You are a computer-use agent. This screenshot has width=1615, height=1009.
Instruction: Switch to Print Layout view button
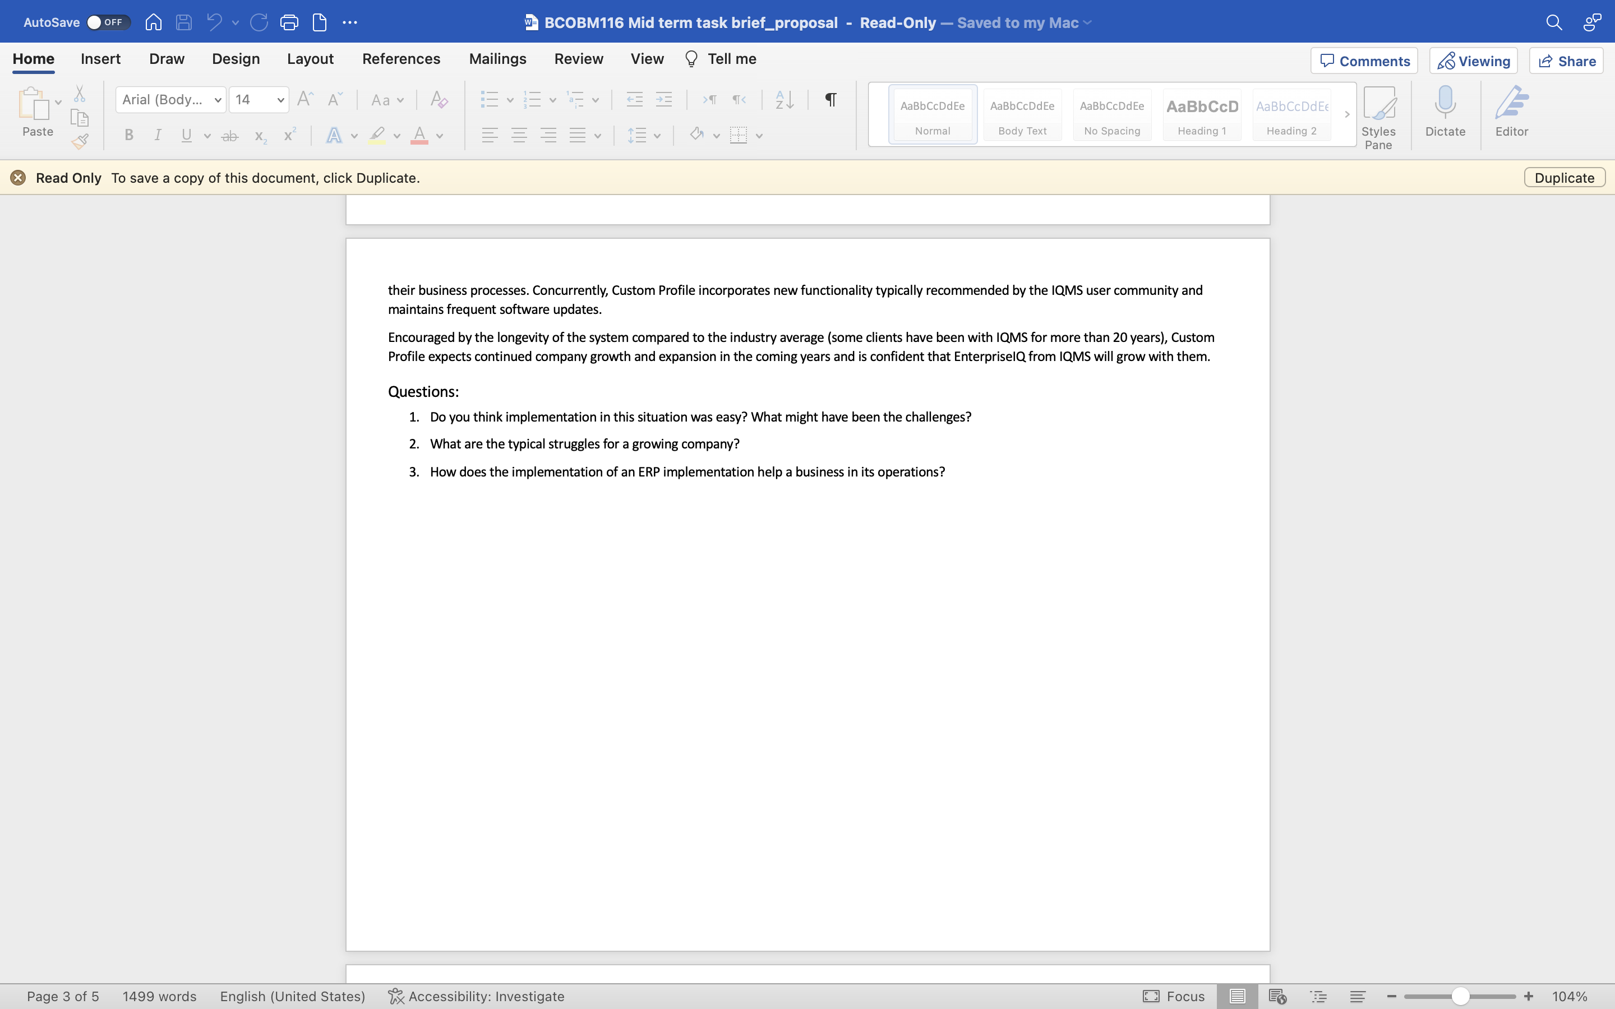(x=1236, y=996)
